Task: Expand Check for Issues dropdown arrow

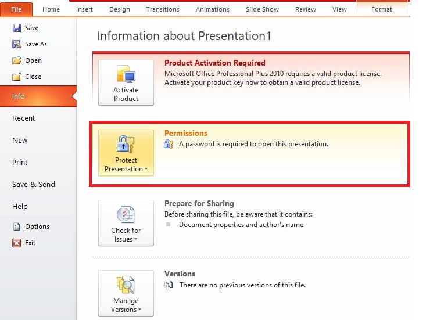Action: pos(136,239)
